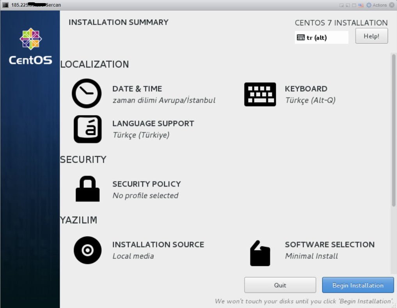Open the Language Support letter icon
397x308 pixels.
click(x=88, y=129)
